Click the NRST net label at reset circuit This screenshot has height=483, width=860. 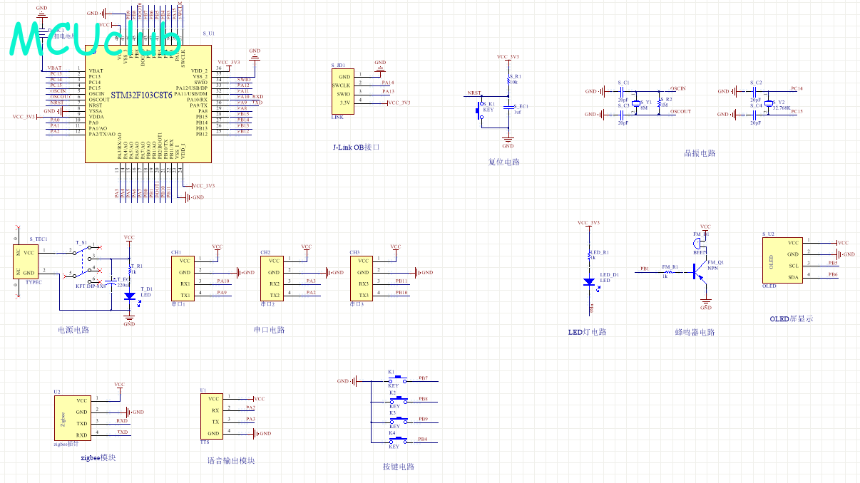coord(474,93)
